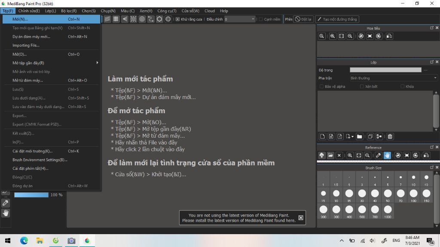Click fit-to-window icon in Hoa tiêu panel
This screenshot has width=440, height=247.
pyautogui.click(x=341, y=36)
